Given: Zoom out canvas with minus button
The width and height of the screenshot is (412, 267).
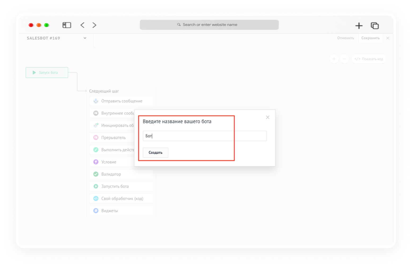Looking at the screenshot, I should (344, 59).
